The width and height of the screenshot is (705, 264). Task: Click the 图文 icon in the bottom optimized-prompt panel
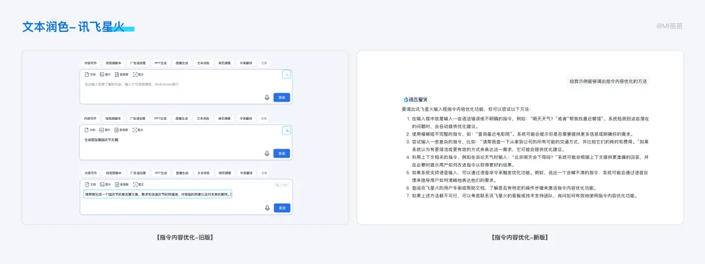point(135,184)
